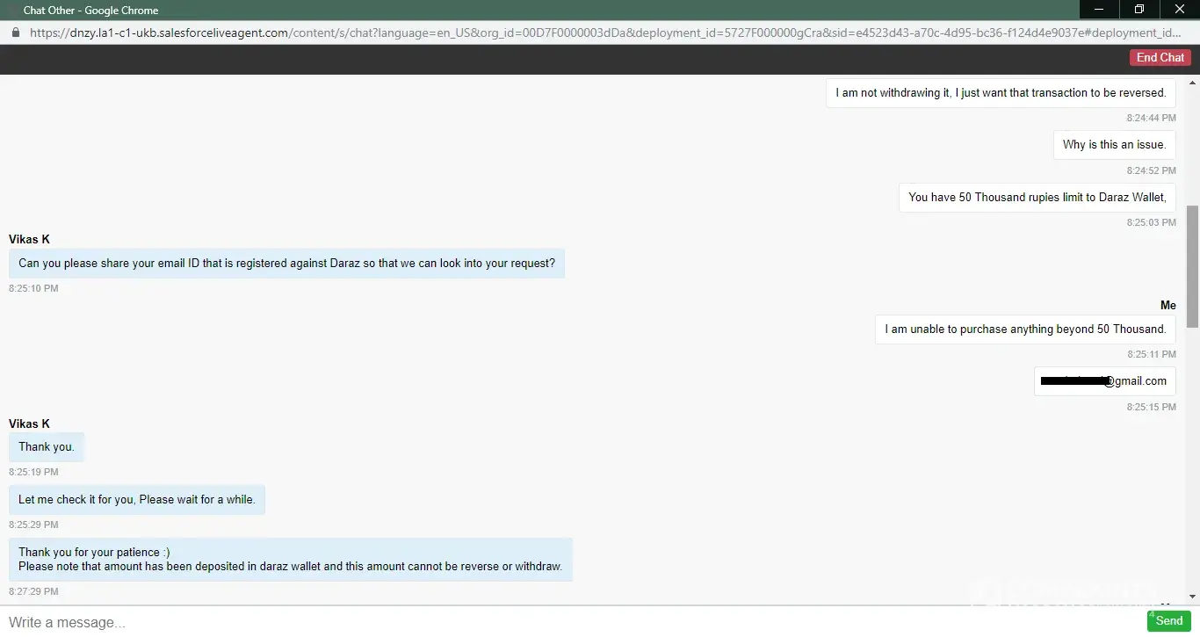The image size is (1200, 637).
Task: Click the "unable to purchase anything" message
Action: [1025, 329]
